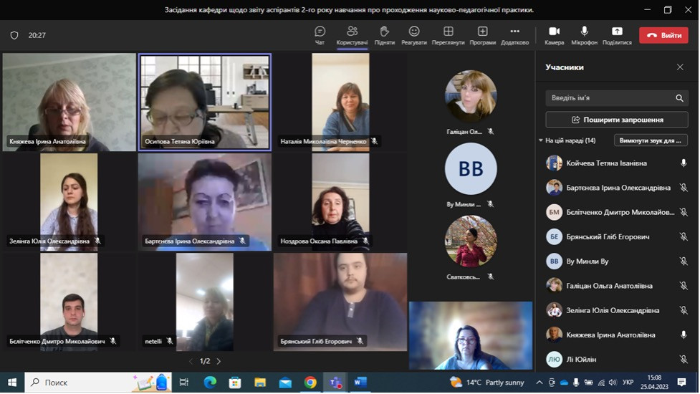The image size is (700, 394).
Task: Click Лі Йойлін's muted mic icon
Action: [683, 359]
